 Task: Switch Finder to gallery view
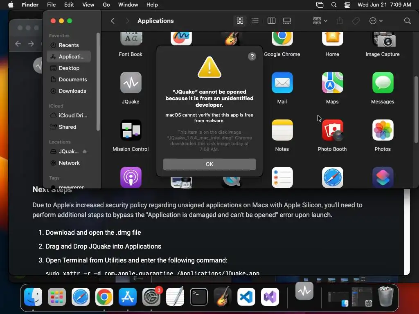click(287, 21)
